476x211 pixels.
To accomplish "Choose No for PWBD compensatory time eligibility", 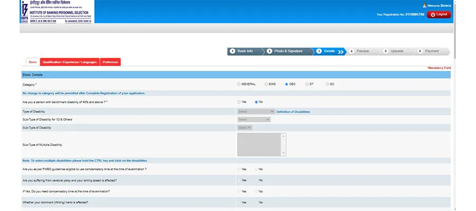I will 256,169.
